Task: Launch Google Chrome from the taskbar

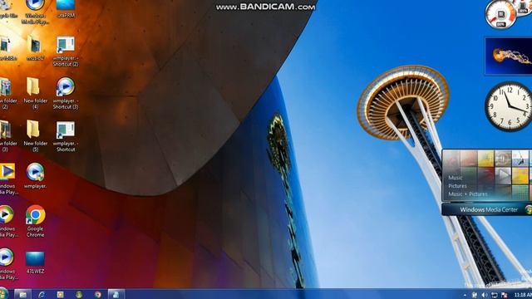Action: [x=98, y=294]
